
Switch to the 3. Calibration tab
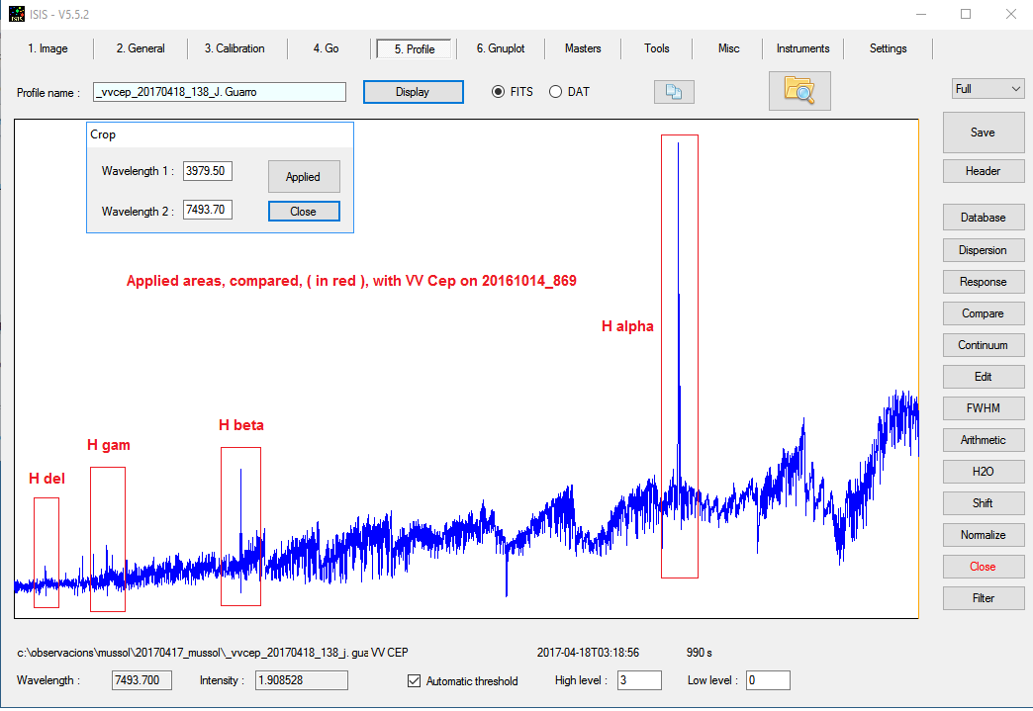(x=235, y=48)
